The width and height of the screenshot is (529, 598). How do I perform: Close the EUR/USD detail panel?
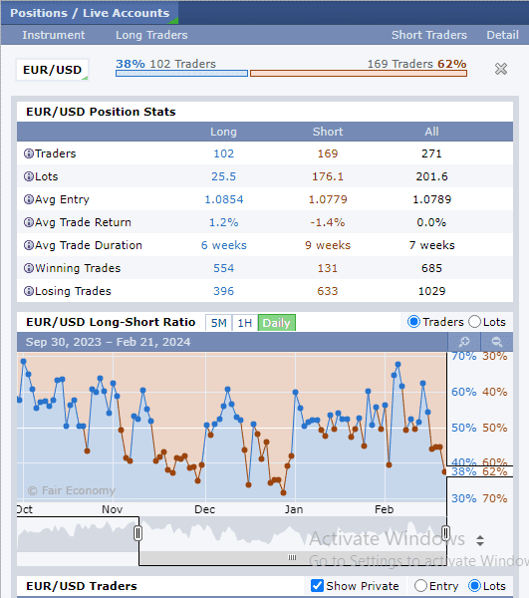coord(501,69)
